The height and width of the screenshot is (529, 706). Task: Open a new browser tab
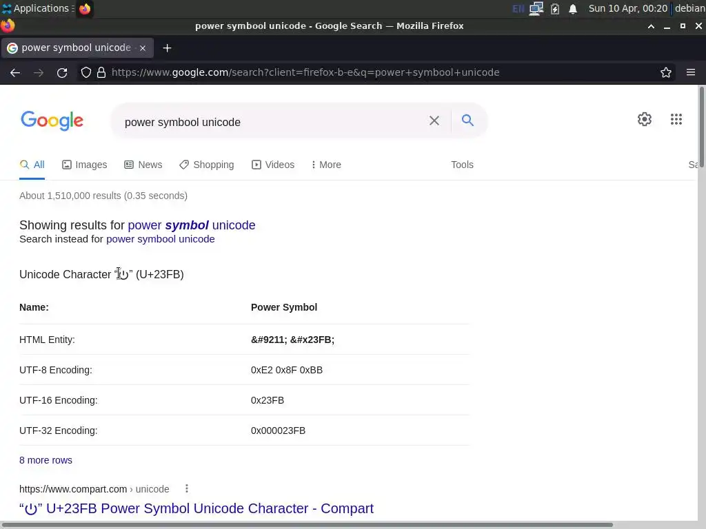[167, 48]
